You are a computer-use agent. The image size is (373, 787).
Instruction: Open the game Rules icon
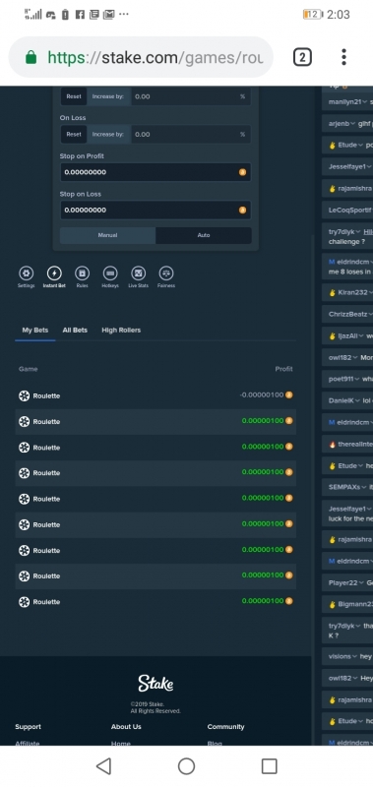click(x=83, y=273)
